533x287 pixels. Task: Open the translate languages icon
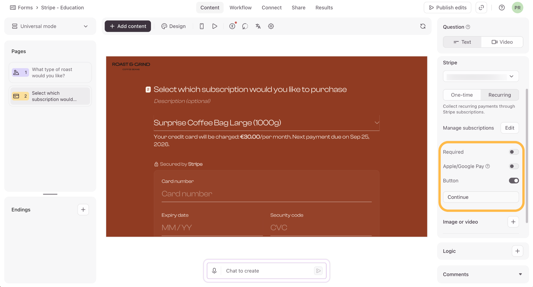[x=258, y=26]
